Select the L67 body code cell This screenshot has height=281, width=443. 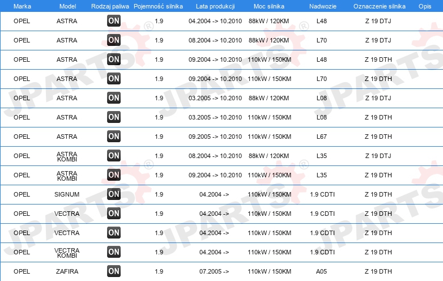point(322,137)
